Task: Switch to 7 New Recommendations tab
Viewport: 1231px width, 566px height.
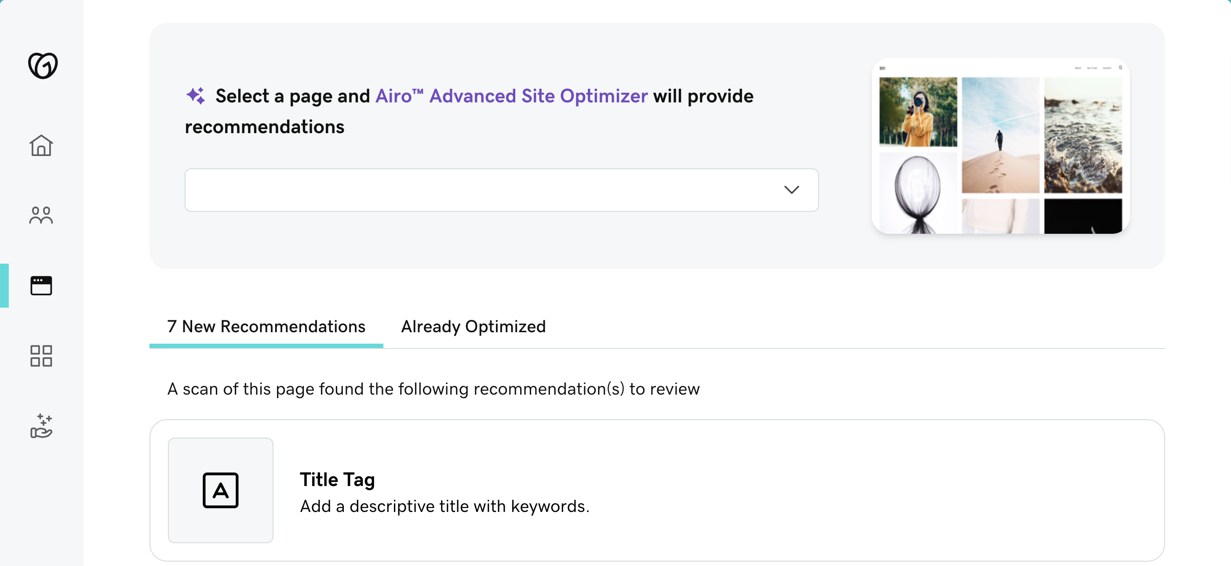Action: click(266, 327)
